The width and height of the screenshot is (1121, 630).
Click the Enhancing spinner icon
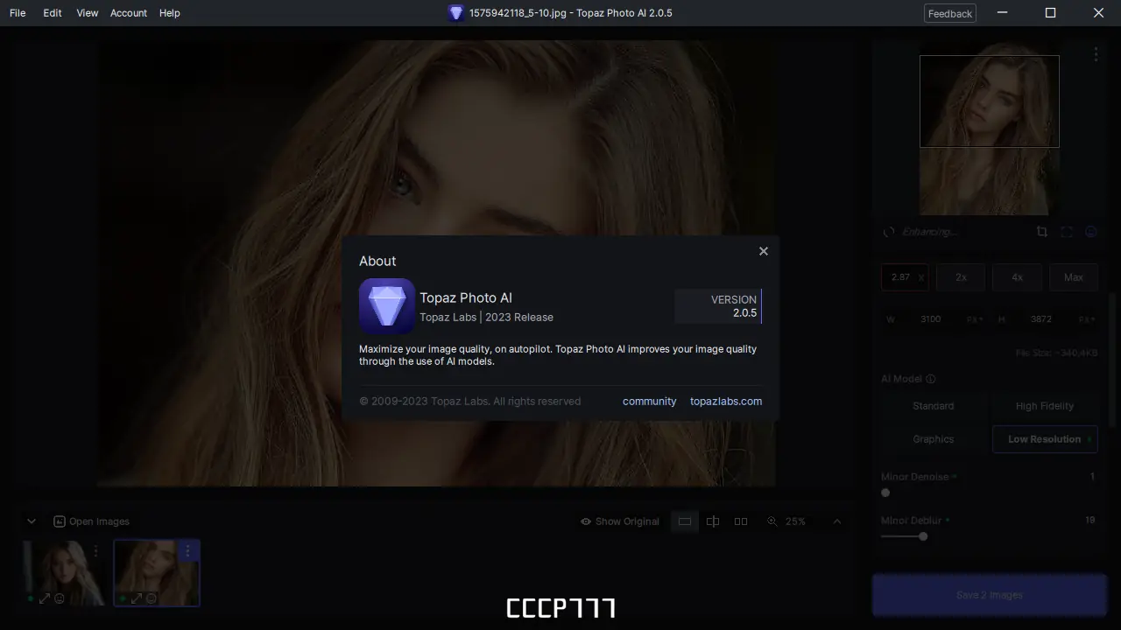[x=889, y=232]
